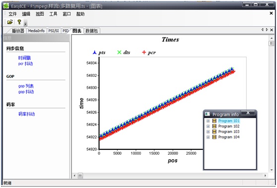
Task: Click the Program 102 film icon
Action: 214,126
